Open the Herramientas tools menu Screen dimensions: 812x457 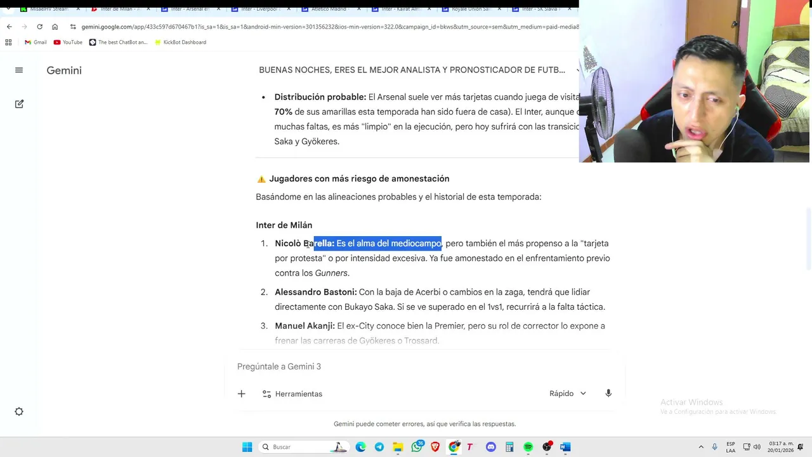click(x=292, y=394)
